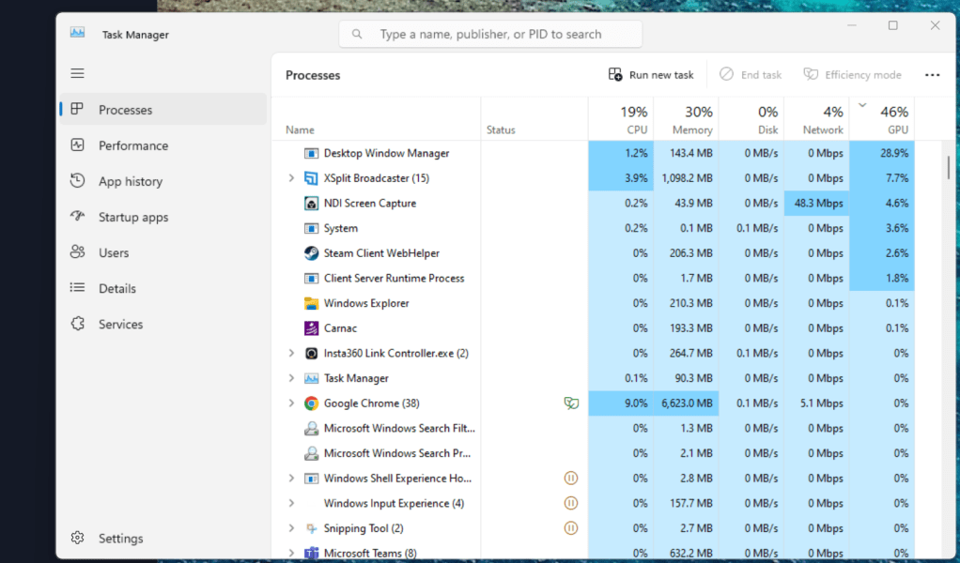This screenshot has width=960, height=563.
Task: Expand the Snipping Tool process group
Action: pos(291,528)
